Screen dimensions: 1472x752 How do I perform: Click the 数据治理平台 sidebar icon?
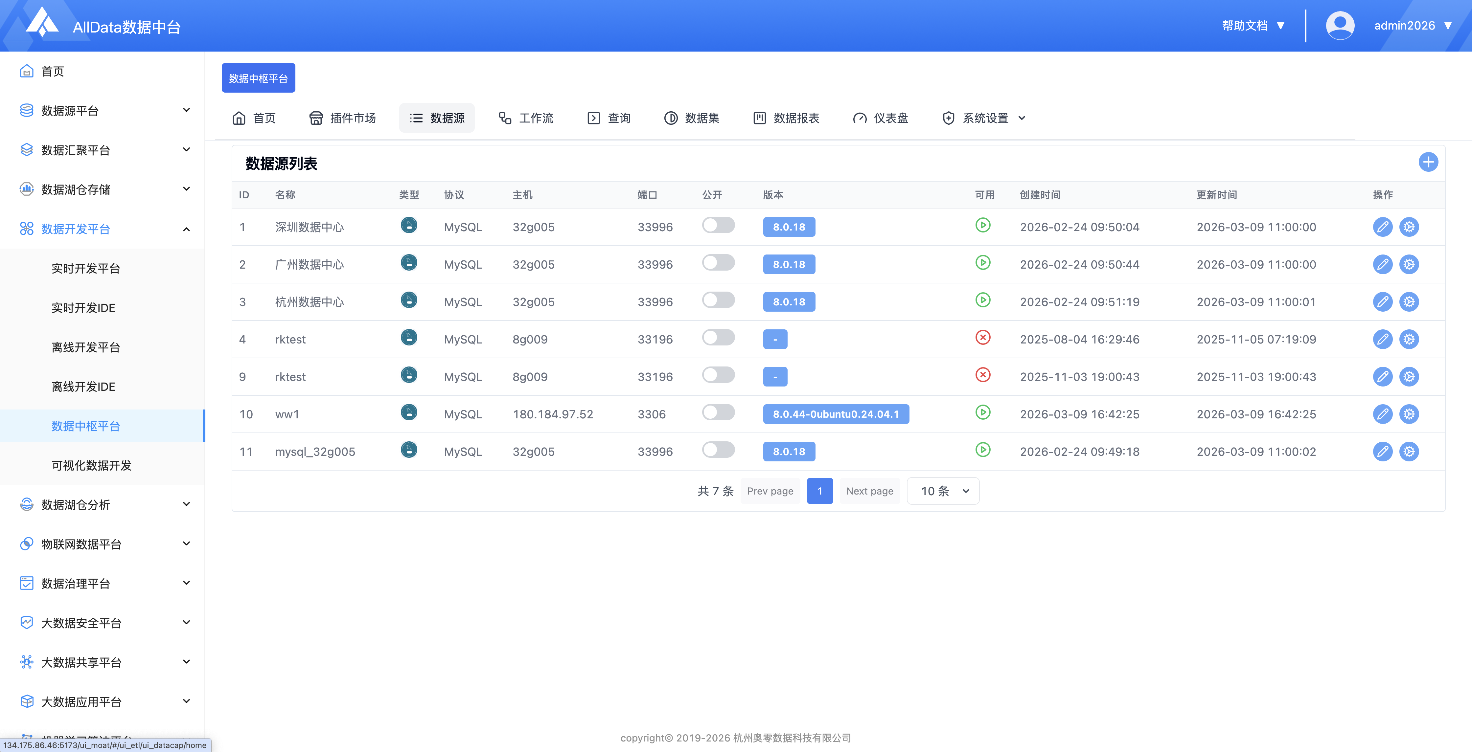(x=26, y=584)
